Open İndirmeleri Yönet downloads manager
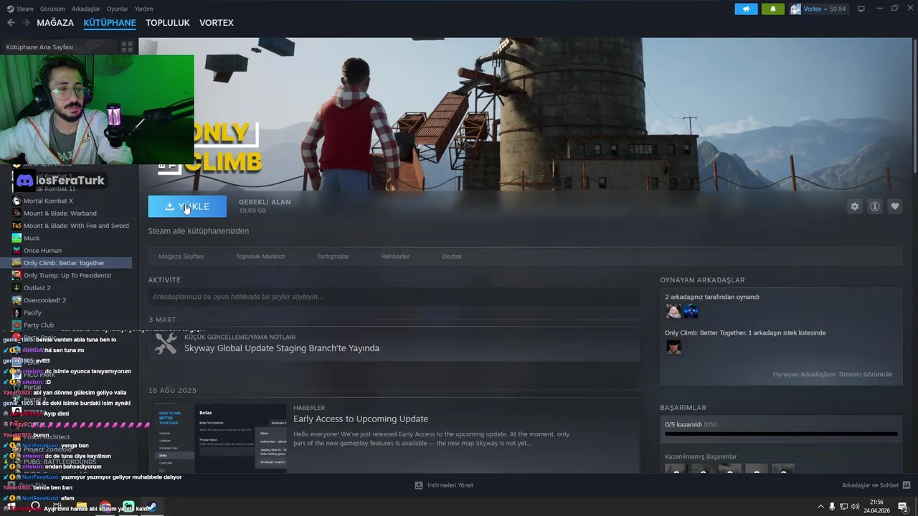The height and width of the screenshot is (516, 918). point(450,485)
